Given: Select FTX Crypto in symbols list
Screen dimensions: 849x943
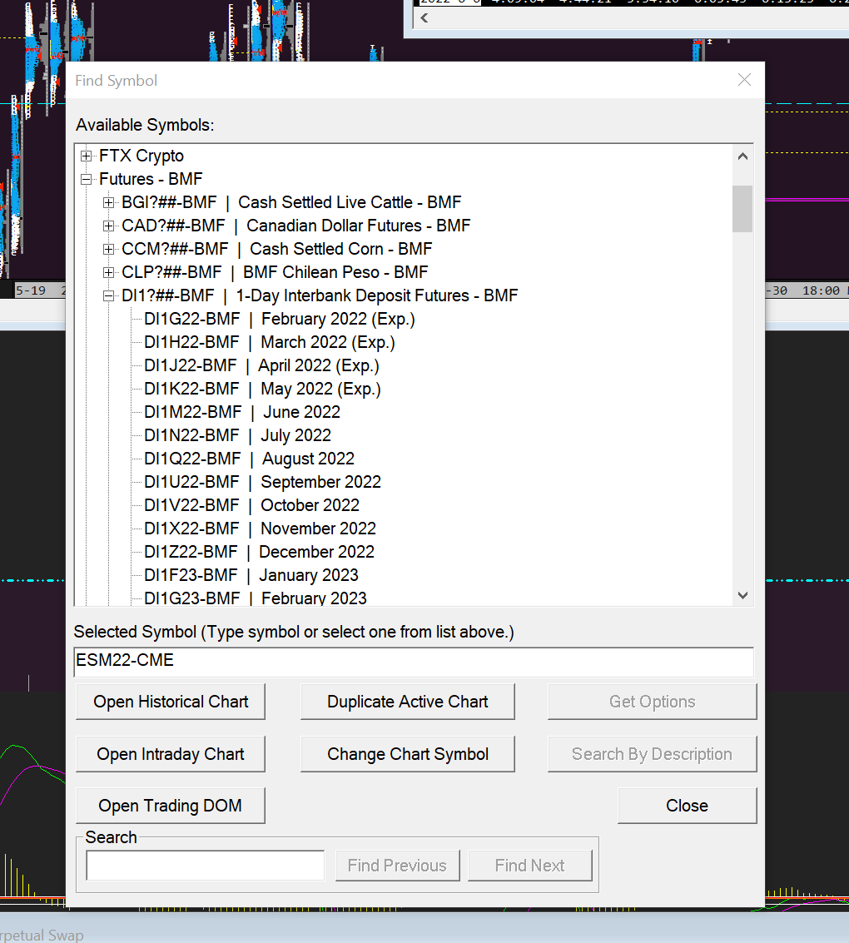Looking at the screenshot, I should coord(141,156).
